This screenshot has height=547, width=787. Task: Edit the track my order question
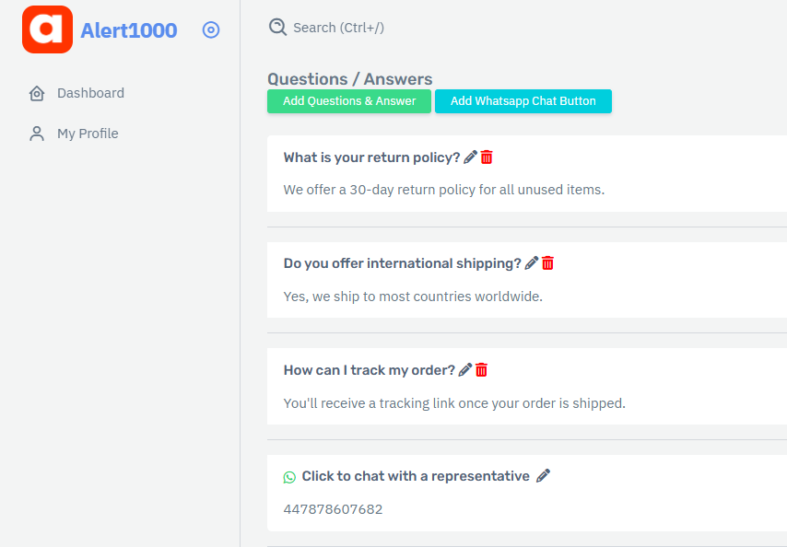465,370
